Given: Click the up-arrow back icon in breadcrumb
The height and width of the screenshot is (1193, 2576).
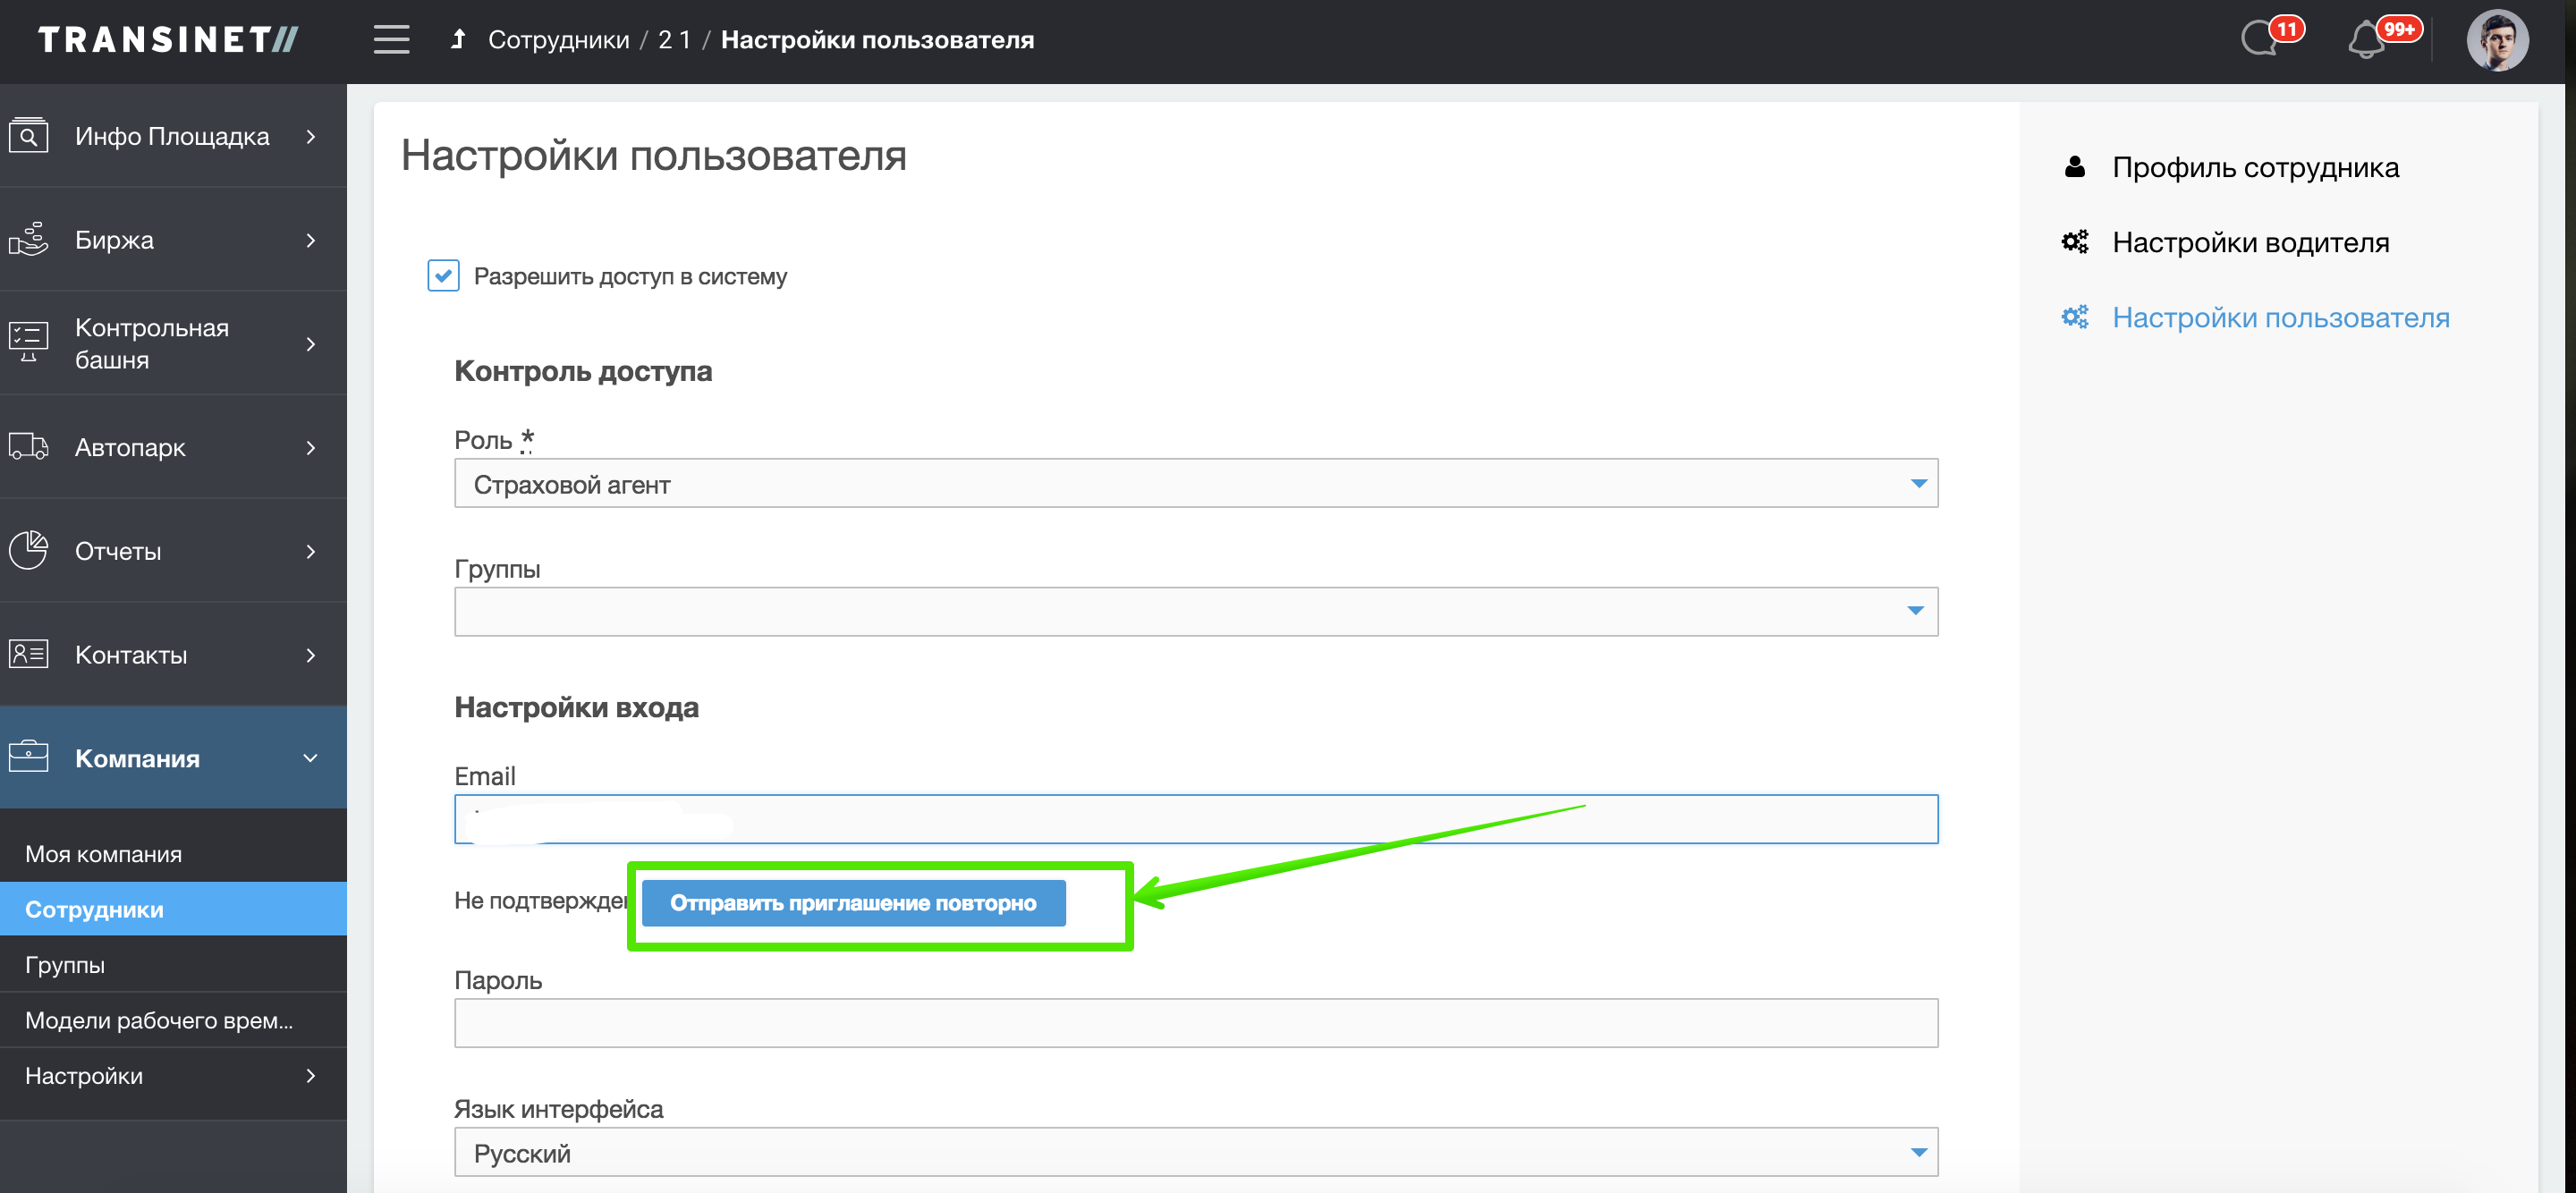Looking at the screenshot, I should coord(458,39).
